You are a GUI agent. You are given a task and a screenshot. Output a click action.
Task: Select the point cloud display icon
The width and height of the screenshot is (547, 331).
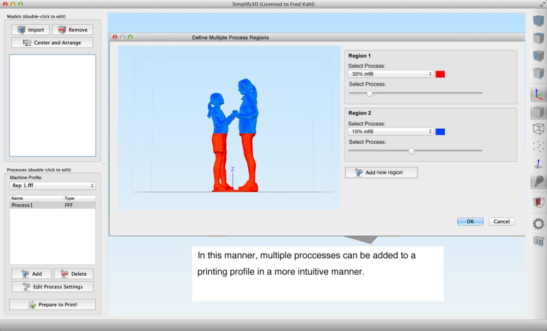538,146
